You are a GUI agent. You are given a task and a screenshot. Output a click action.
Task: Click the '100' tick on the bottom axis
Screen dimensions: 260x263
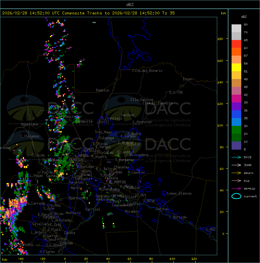(x=172, y=259)
